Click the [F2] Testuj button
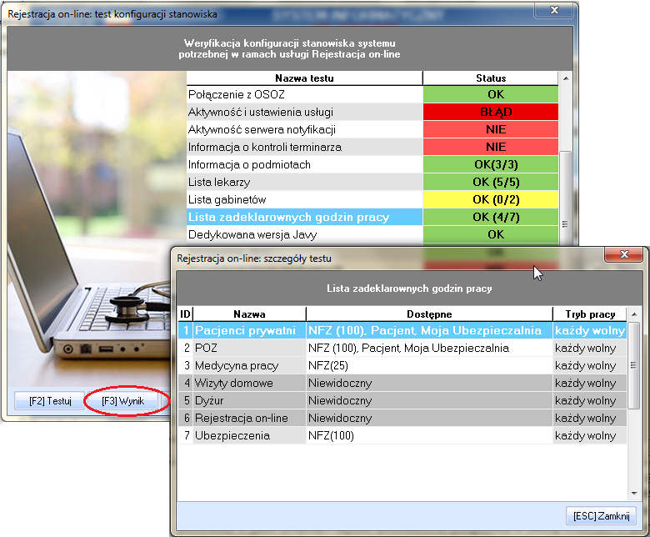The image size is (650, 537). pos(50,401)
